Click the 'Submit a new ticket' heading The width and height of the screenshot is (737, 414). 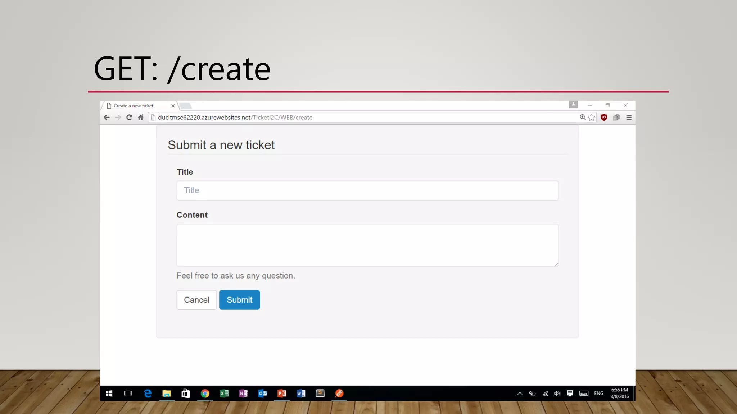pyautogui.click(x=221, y=145)
